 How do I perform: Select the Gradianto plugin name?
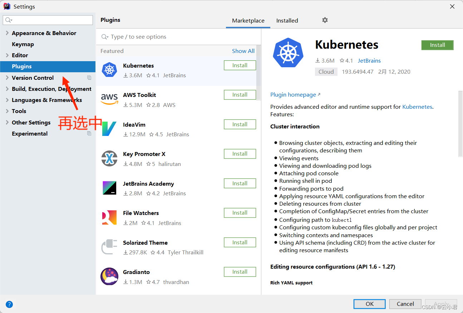pos(136,272)
